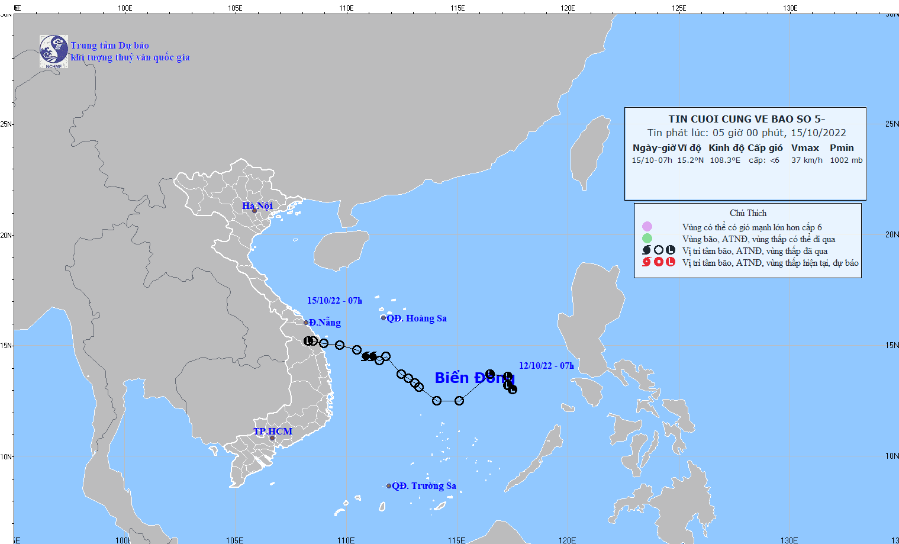Click the 1002 mb pressure value

point(846,160)
